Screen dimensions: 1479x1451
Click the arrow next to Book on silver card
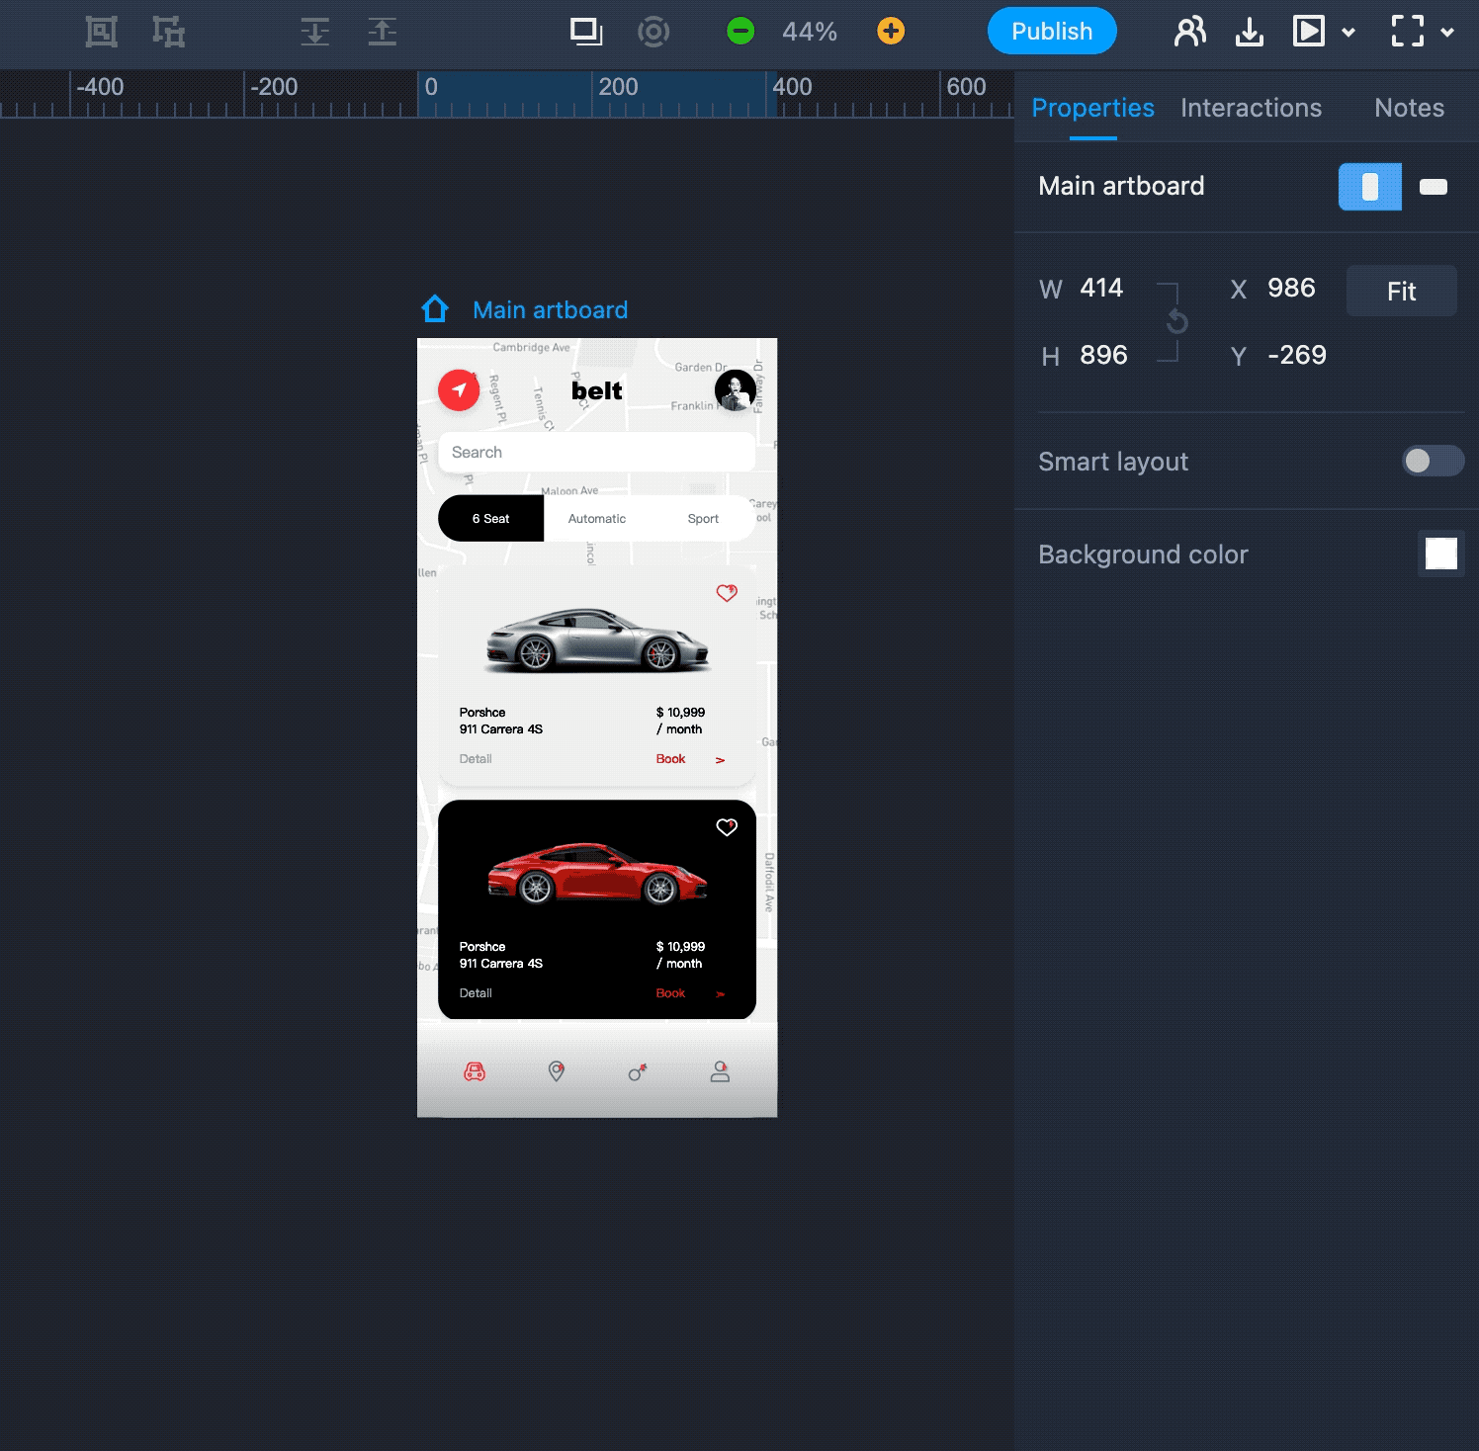point(720,760)
